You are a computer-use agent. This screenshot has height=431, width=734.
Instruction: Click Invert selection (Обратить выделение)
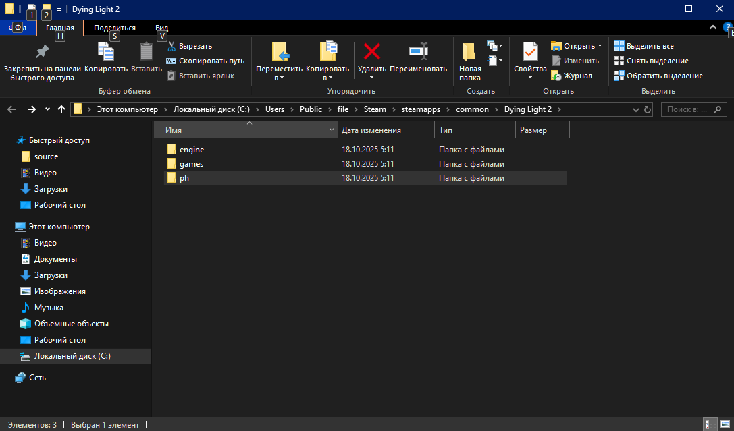[x=658, y=76]
